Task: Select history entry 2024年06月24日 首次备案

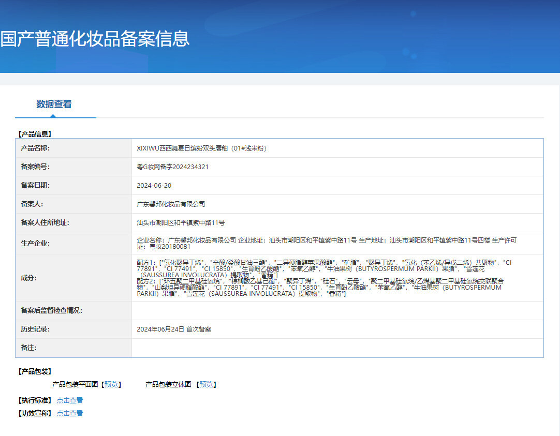Action: point(174,329)
